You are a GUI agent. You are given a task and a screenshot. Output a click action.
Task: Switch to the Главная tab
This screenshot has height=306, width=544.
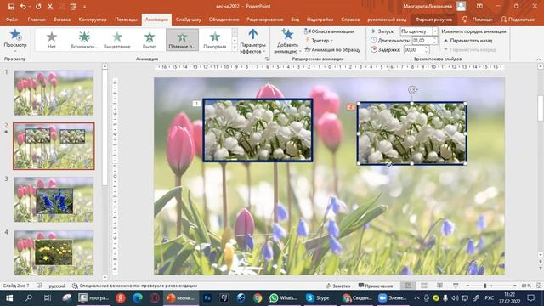tap(37, 20)
